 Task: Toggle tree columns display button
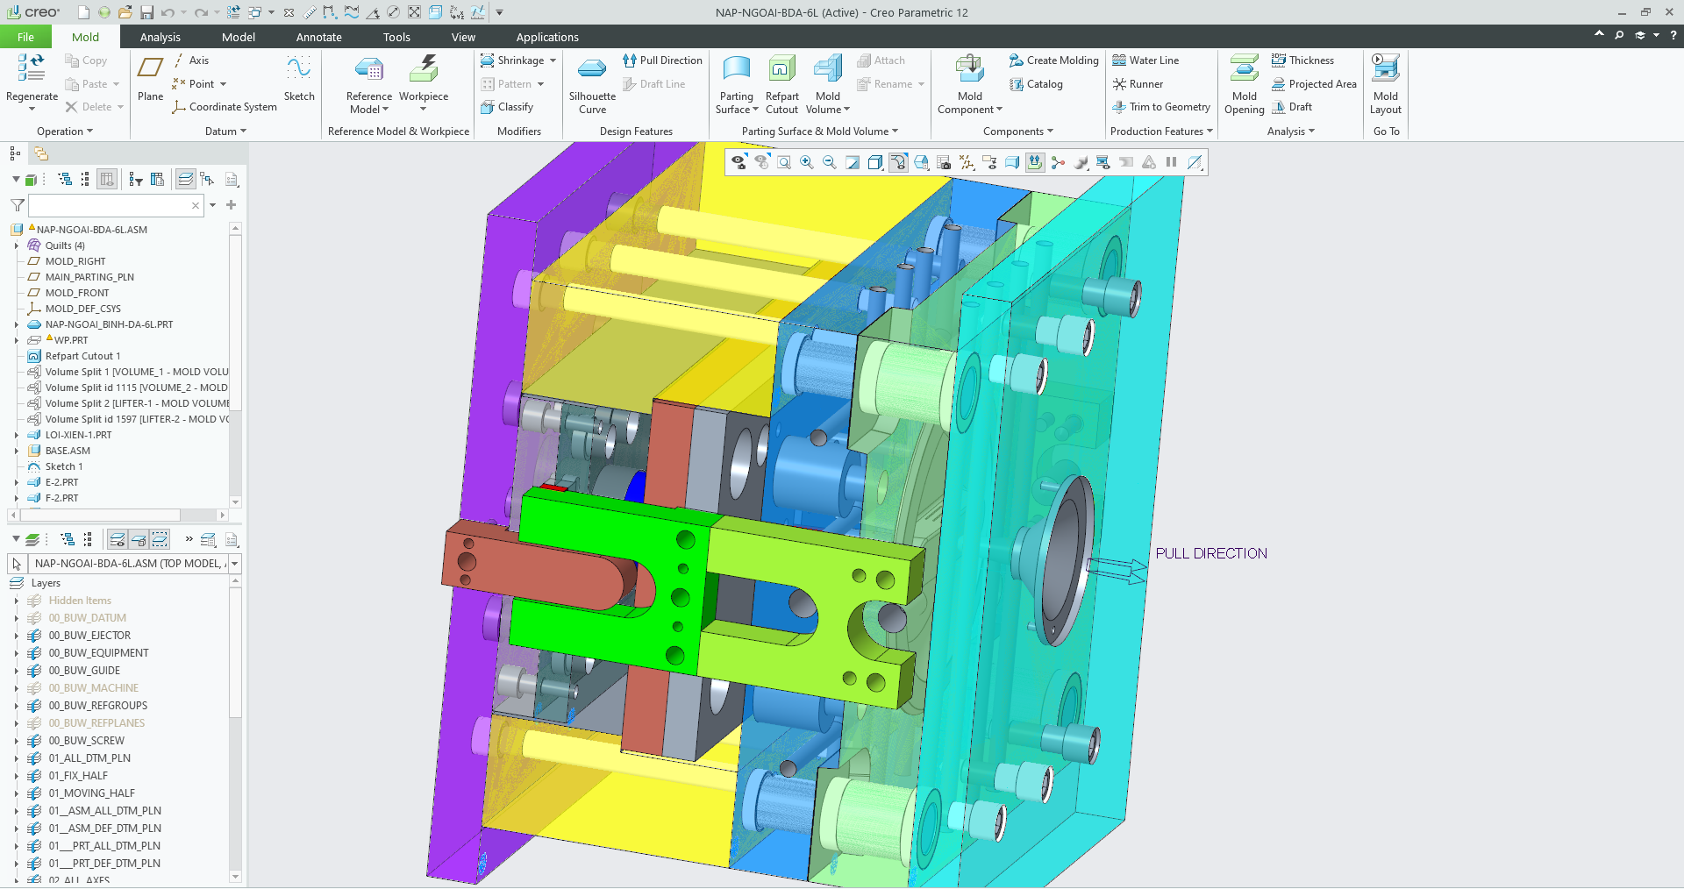tap(107, 180)
